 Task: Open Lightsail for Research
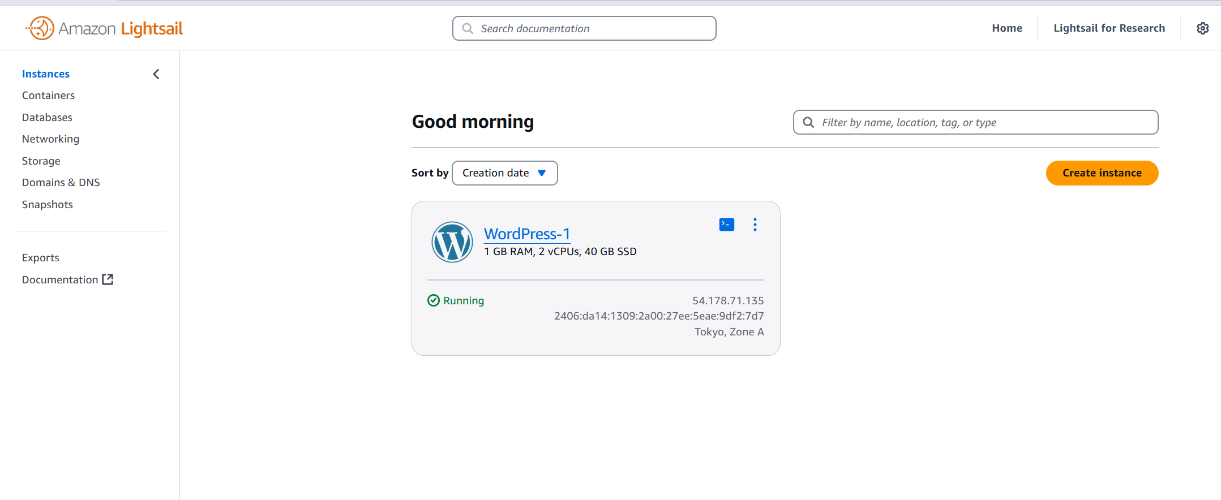[1109, 28]
